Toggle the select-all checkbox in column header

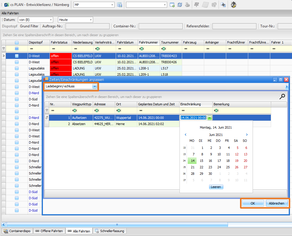click(x=17, y=49)
